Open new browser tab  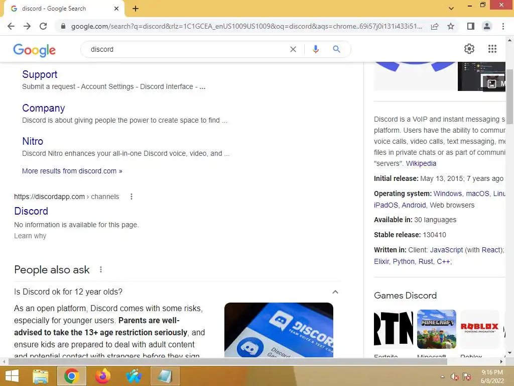[x=136, y=9]
